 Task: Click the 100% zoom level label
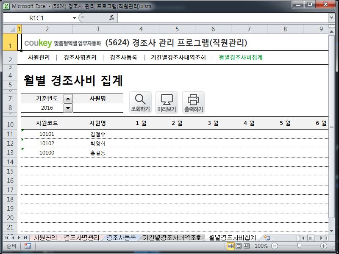click(261, 246)
